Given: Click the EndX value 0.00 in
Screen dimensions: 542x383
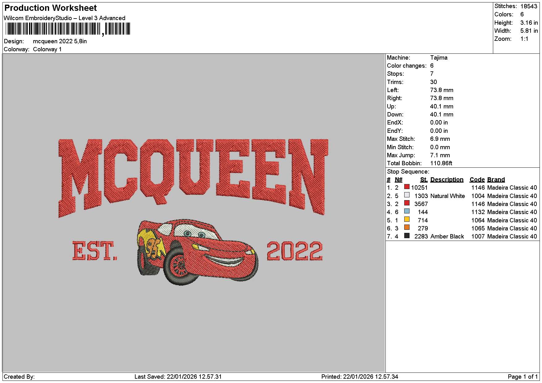Looking at the screenshot, I should click(439, 123).
